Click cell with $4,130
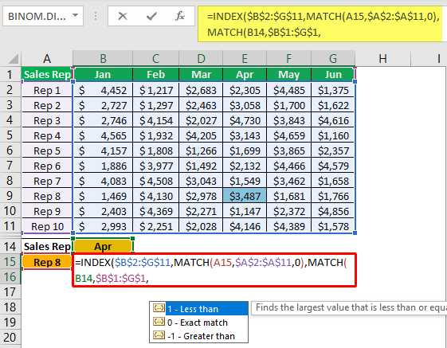This screenshot has width=447, height=348. pos(155,196)
